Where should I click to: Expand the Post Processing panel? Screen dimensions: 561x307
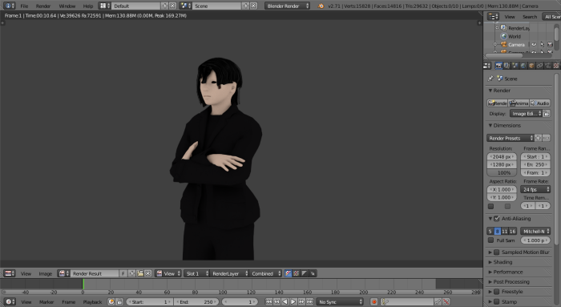pyautogui.click(x=490, y=281)
